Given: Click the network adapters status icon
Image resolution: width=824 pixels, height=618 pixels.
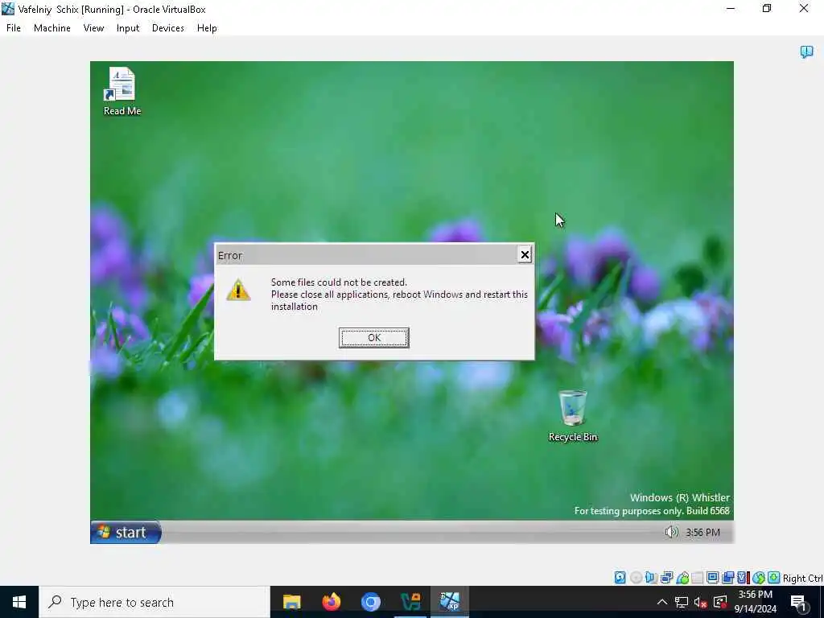Looking at the screenshot, I should tap(667, 578).
